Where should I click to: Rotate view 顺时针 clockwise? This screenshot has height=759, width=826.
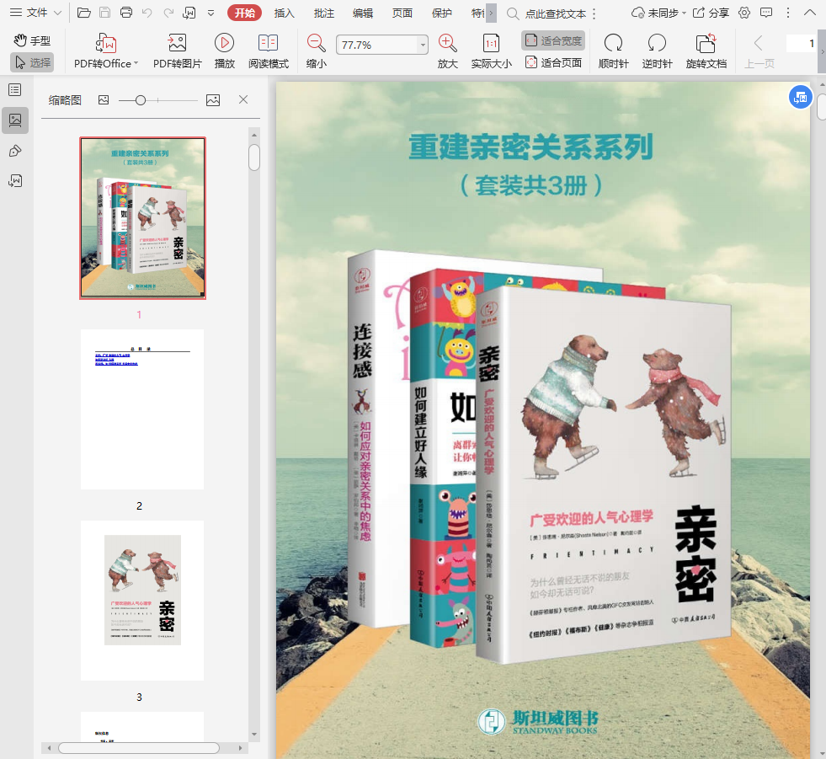613,51
